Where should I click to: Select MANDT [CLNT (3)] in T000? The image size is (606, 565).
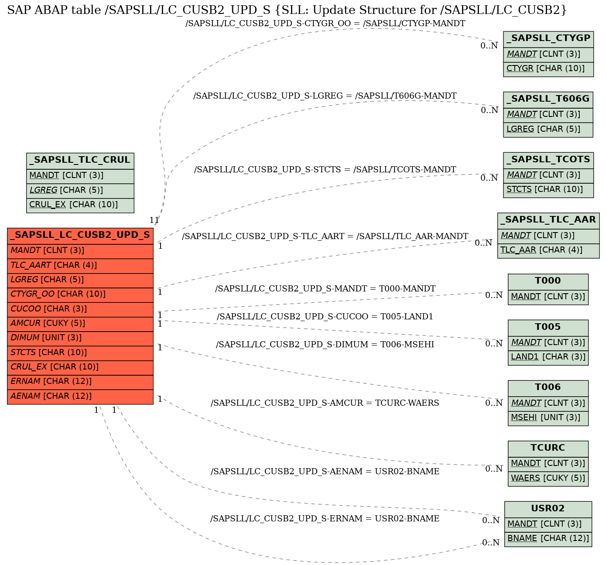click(x=548, y=297)
